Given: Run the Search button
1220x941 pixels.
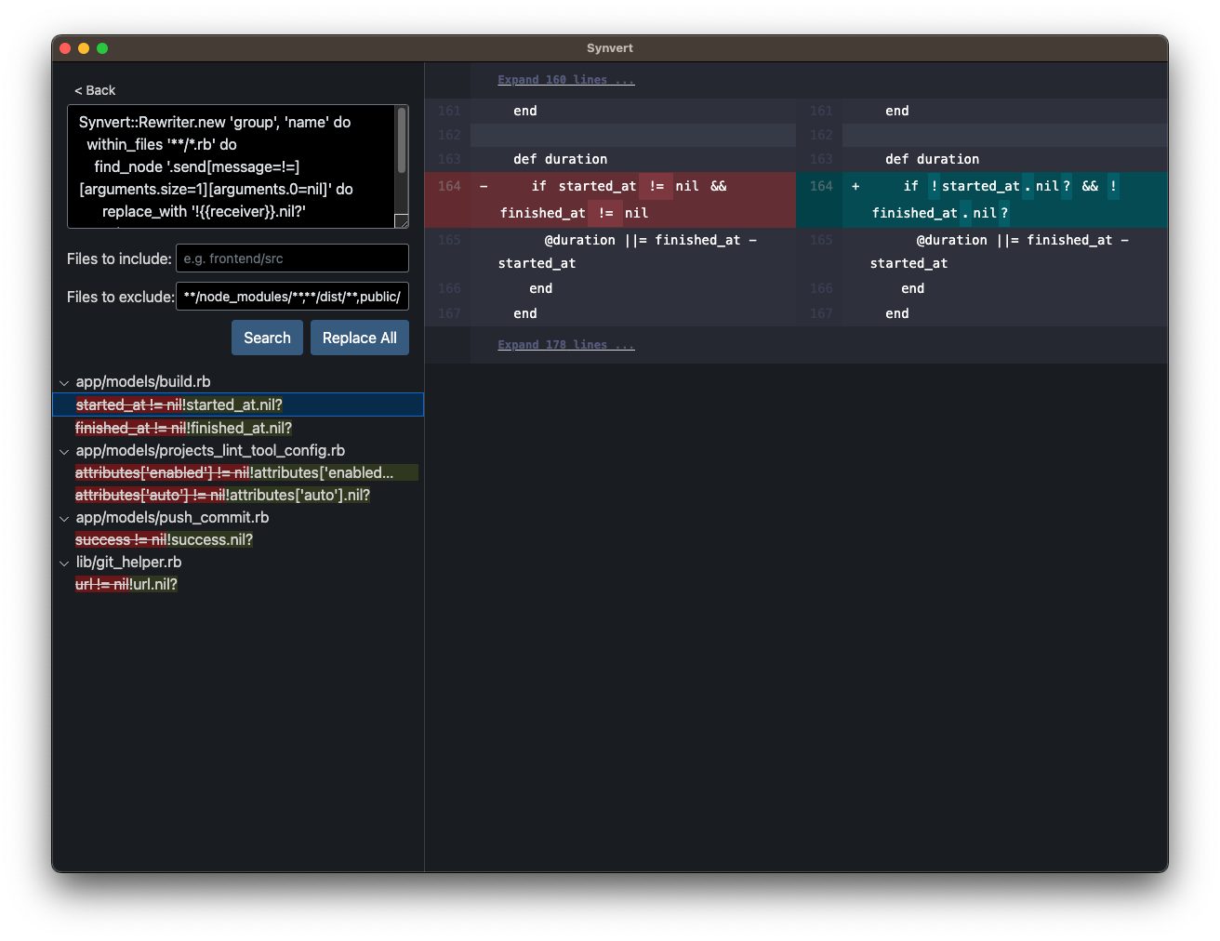Looking at the screenshot, I should (267, 338).
